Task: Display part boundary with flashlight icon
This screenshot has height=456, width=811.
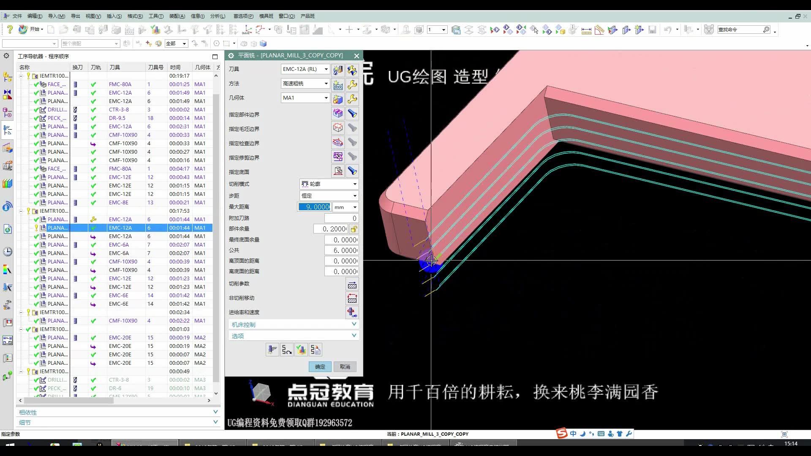Action: [x=352, y=114]
